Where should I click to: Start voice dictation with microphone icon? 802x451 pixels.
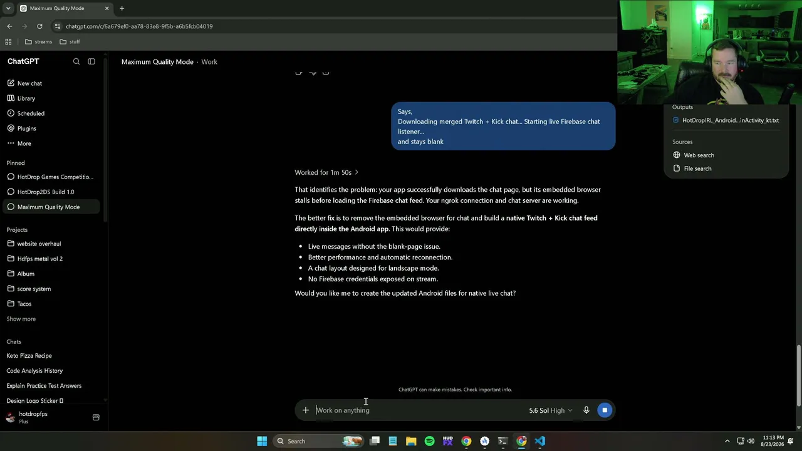coord(586,410)
